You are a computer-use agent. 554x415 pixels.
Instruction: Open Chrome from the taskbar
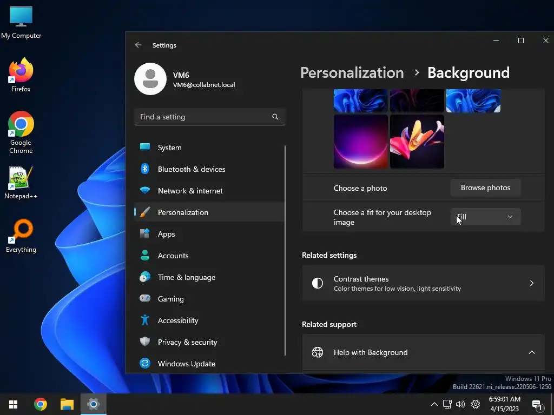(x=40, y=404)
